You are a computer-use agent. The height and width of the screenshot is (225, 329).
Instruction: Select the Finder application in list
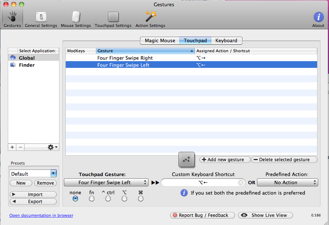tap(27, 65)
